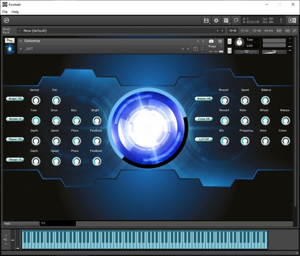Click the wrench edit instrument icon
The width and height of the screenshot is (300, 256).
tap(9, 41)
